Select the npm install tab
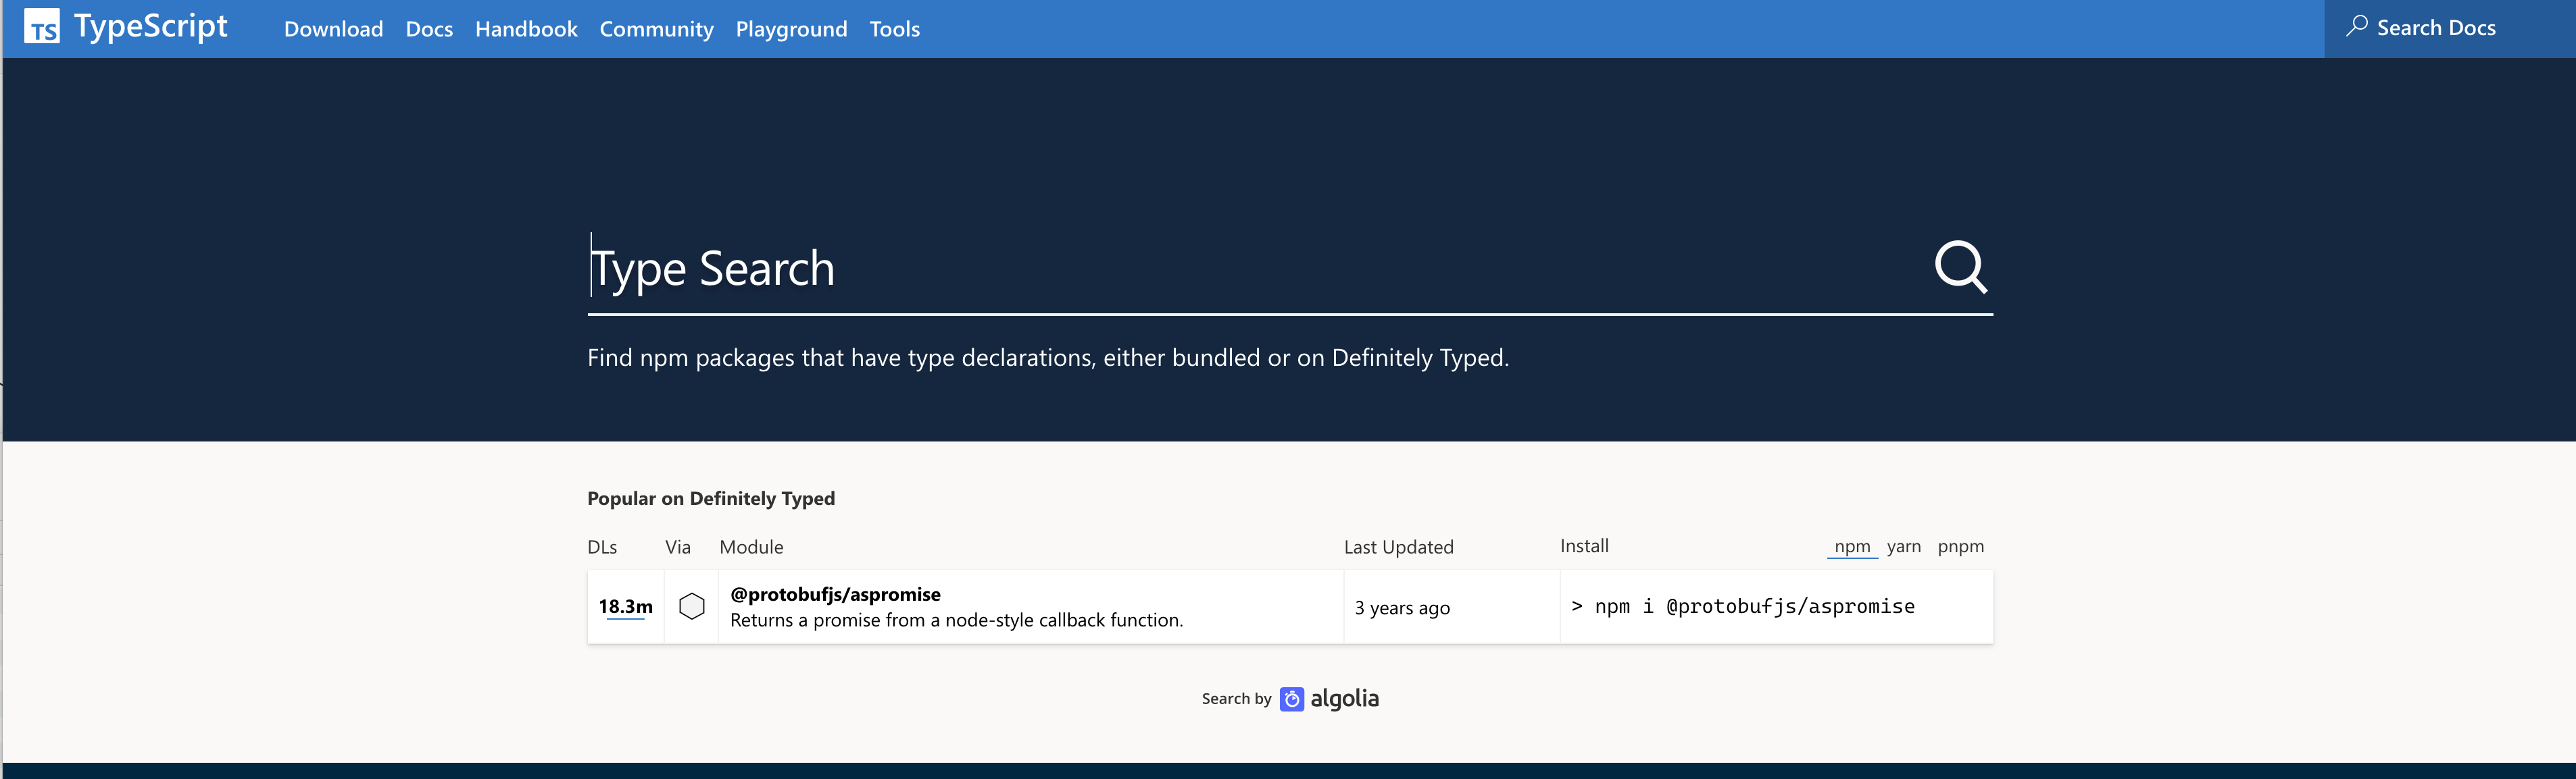 point(1851,546)
